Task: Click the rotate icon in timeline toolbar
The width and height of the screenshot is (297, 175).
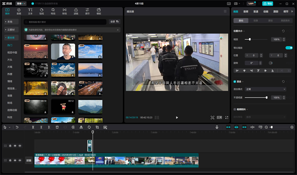Action: [x=89, y=127]
